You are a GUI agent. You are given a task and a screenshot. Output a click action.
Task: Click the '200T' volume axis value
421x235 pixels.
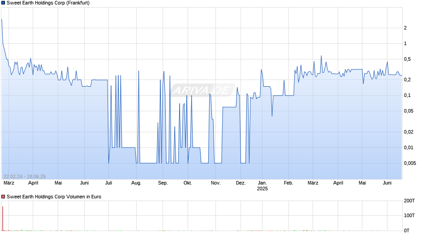tap(409, 201)
